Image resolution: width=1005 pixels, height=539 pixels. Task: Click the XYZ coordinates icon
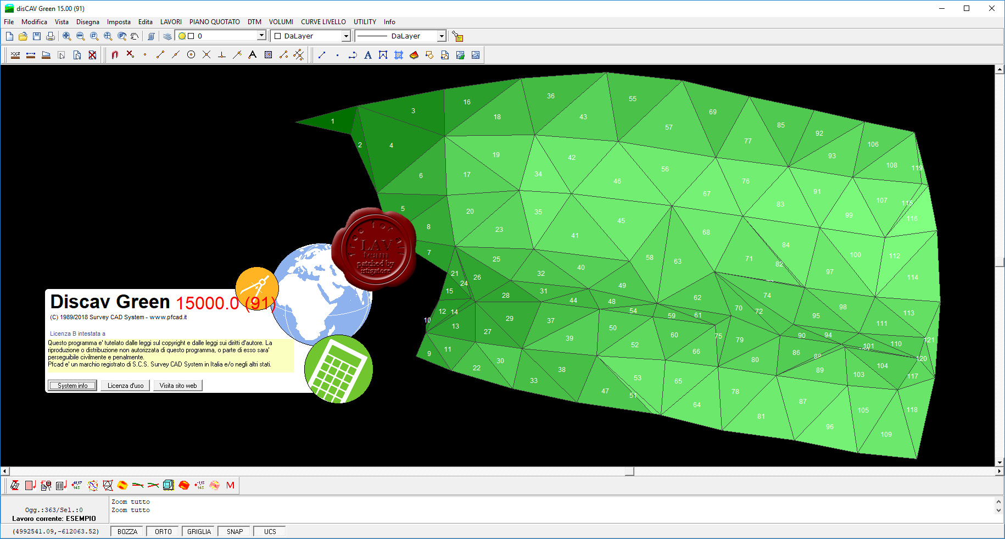(x=15, y=55)
